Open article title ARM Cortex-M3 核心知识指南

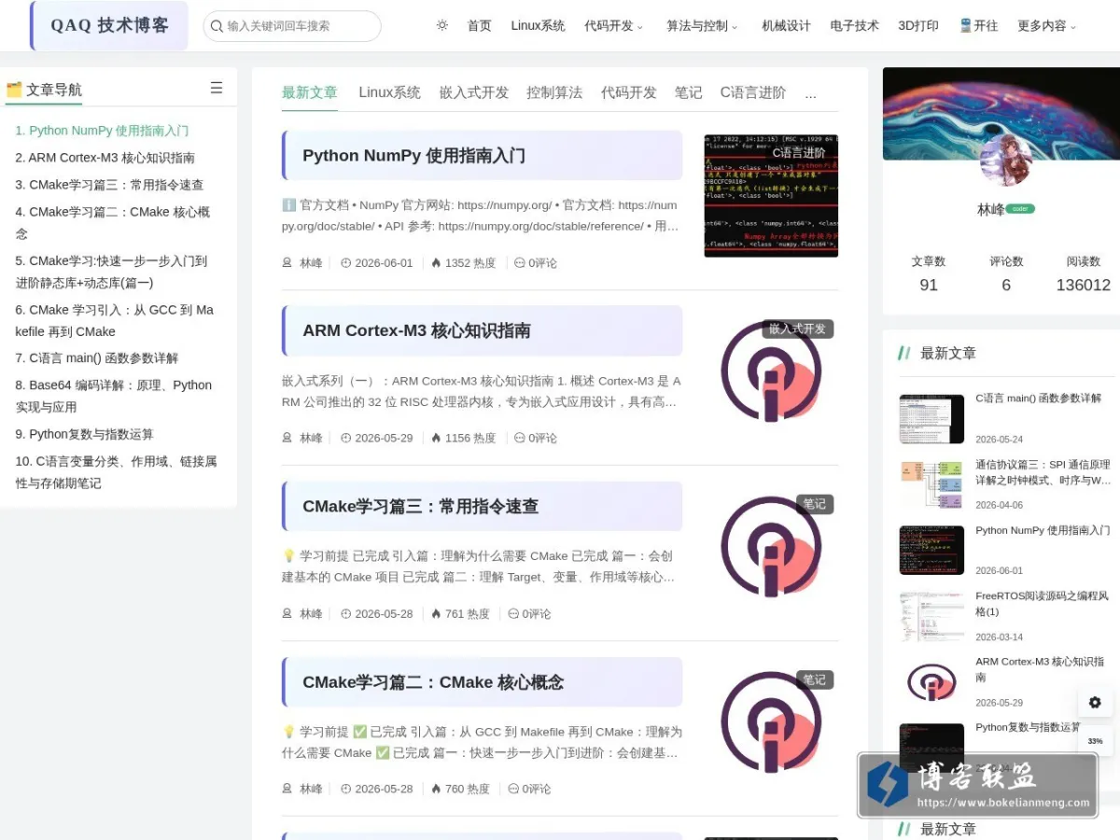tap(416, 330)
